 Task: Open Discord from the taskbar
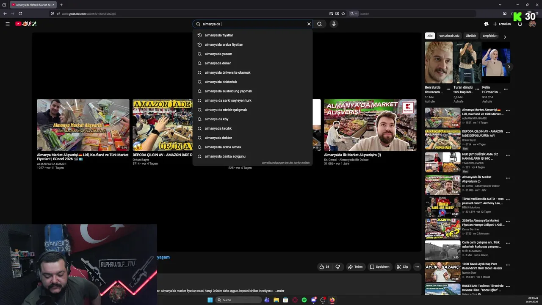tap(314, 300)
